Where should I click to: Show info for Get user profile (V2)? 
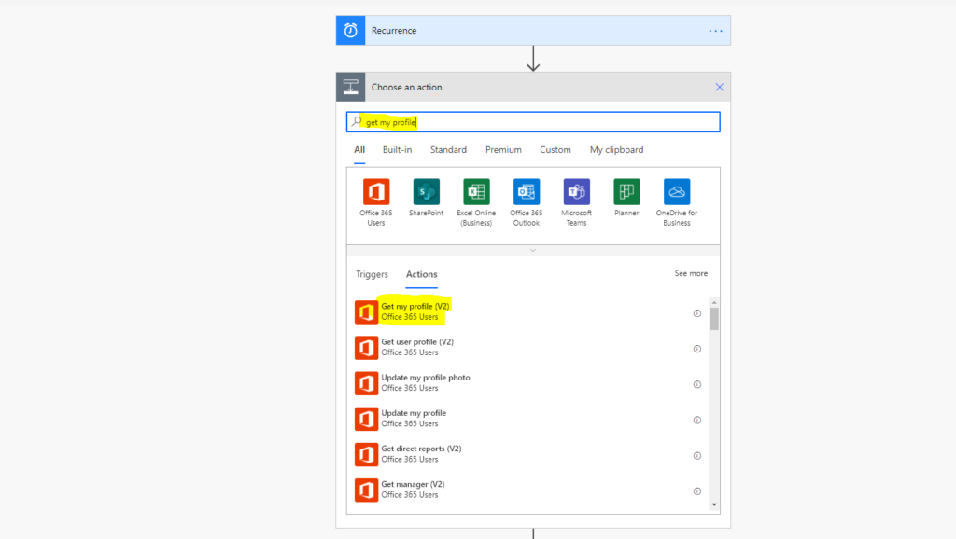[x=696, y=349]
